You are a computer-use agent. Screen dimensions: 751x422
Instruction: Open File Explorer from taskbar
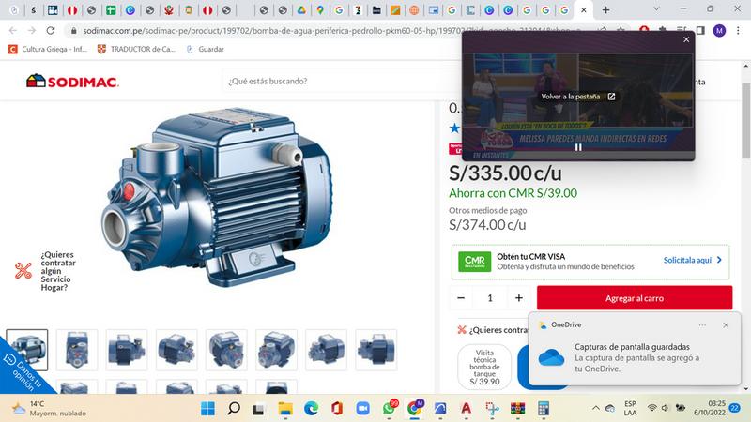pos(285,409)
